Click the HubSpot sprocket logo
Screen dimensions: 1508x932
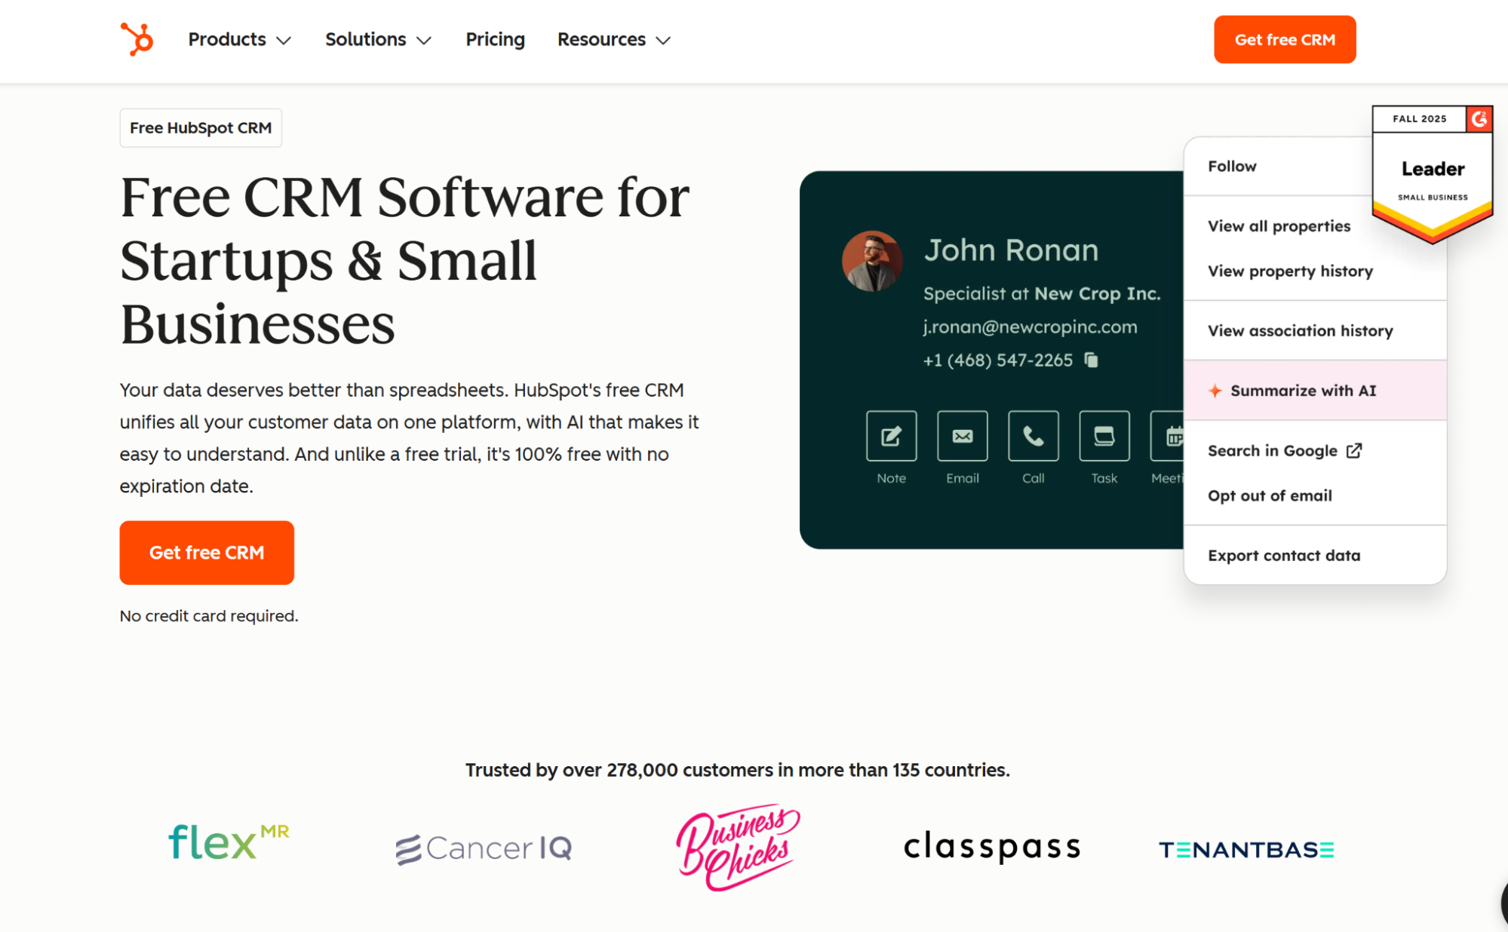tap(137, 39)
